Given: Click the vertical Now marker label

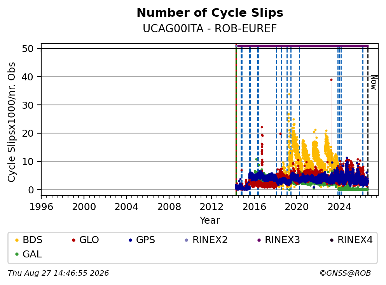Looking at the screenshot, I should (x=374, y=83).
